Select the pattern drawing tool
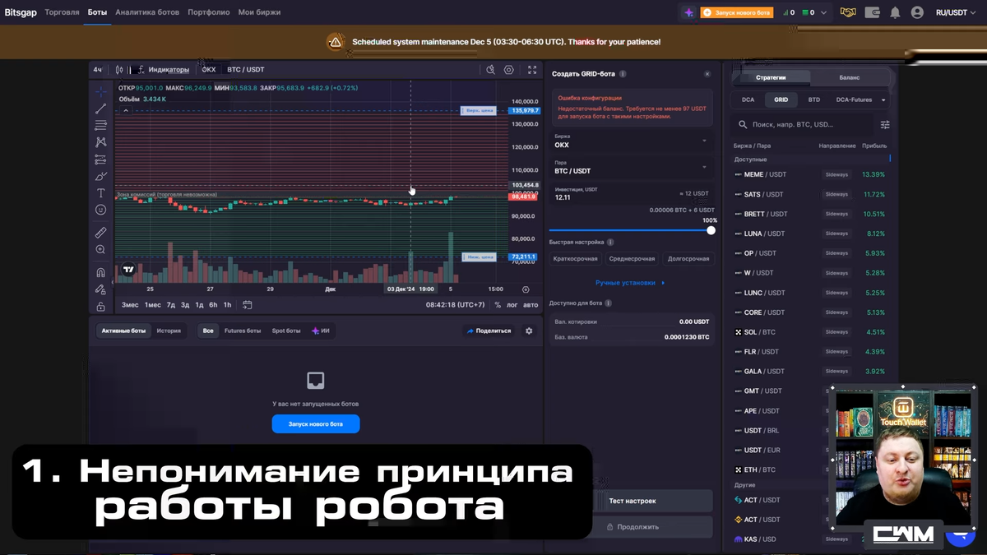The height and width of the screenshot is (555, 987). [100, 142]
